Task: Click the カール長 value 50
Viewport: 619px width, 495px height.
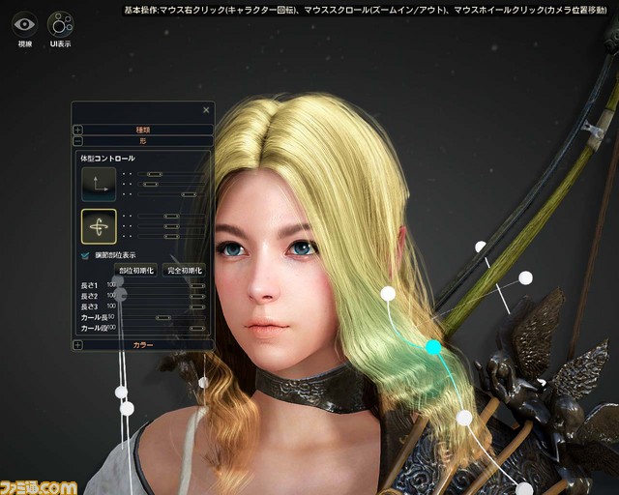Action: (111, 316)
